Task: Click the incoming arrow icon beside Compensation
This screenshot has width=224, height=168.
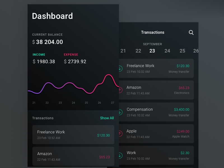Action: click(x=121, y=112)
